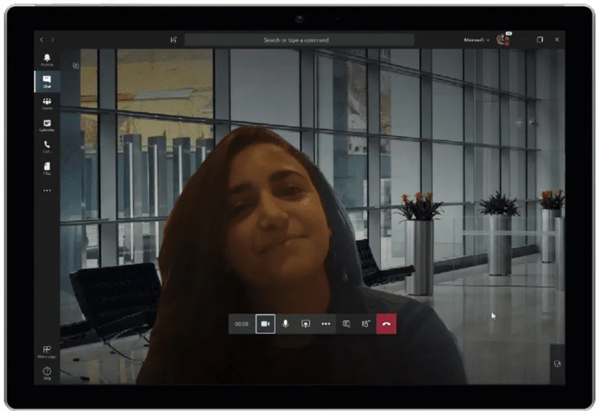Click the Share screen button

coord(305,324)
